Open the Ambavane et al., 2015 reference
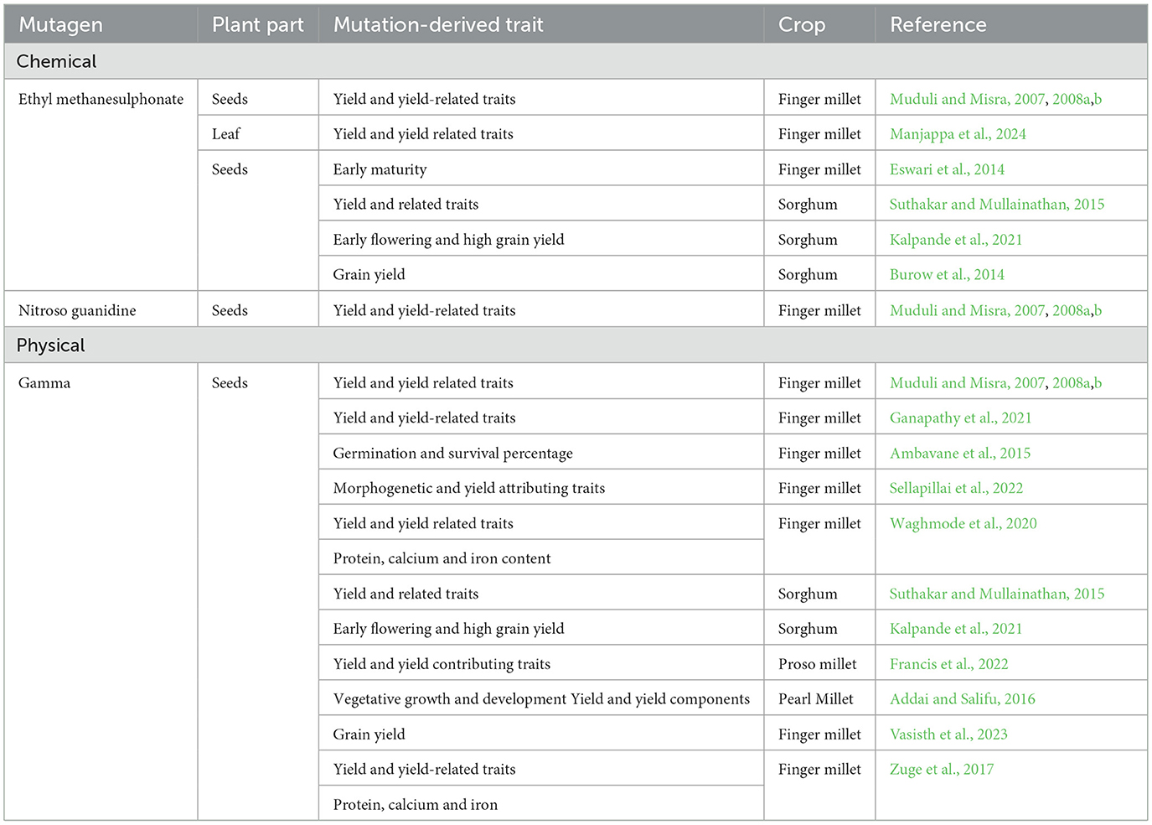The width and height of the screenshot is (1152, 825). [x=960, y=453]
